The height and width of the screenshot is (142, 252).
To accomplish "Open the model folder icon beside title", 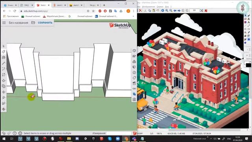I will (x=33, y=22).
